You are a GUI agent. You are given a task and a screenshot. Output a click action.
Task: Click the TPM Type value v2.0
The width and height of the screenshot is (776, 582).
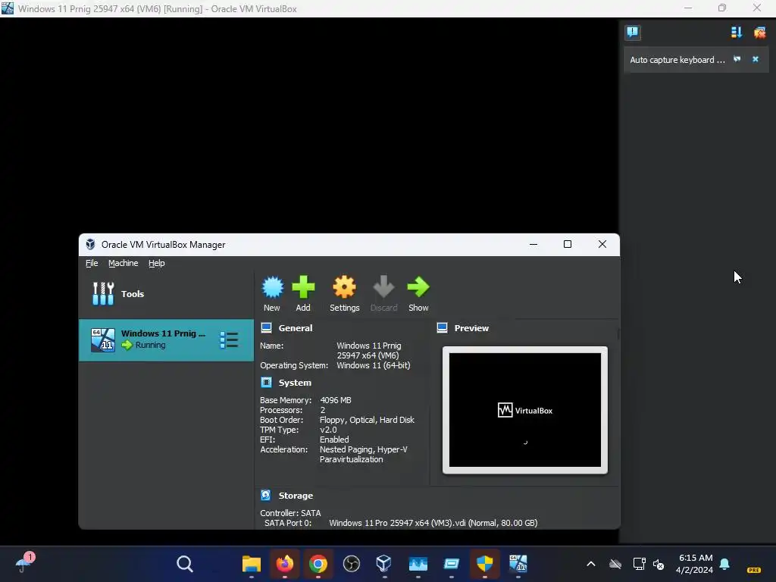click(x=328, y=430)
